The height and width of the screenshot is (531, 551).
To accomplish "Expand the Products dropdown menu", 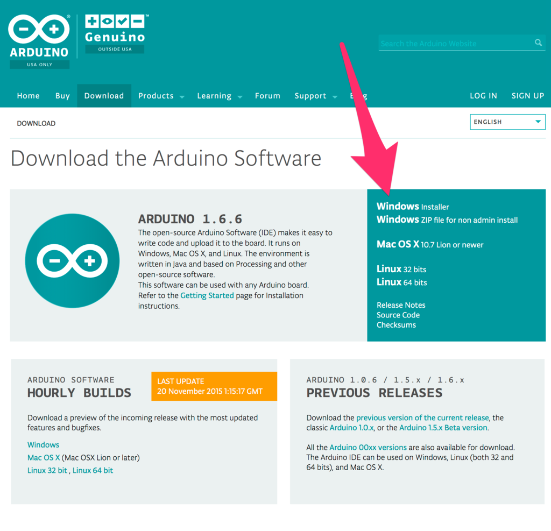I will coord(161,96).
